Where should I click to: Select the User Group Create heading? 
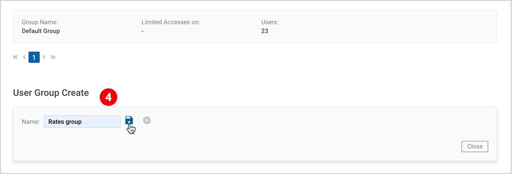(51, 93)
